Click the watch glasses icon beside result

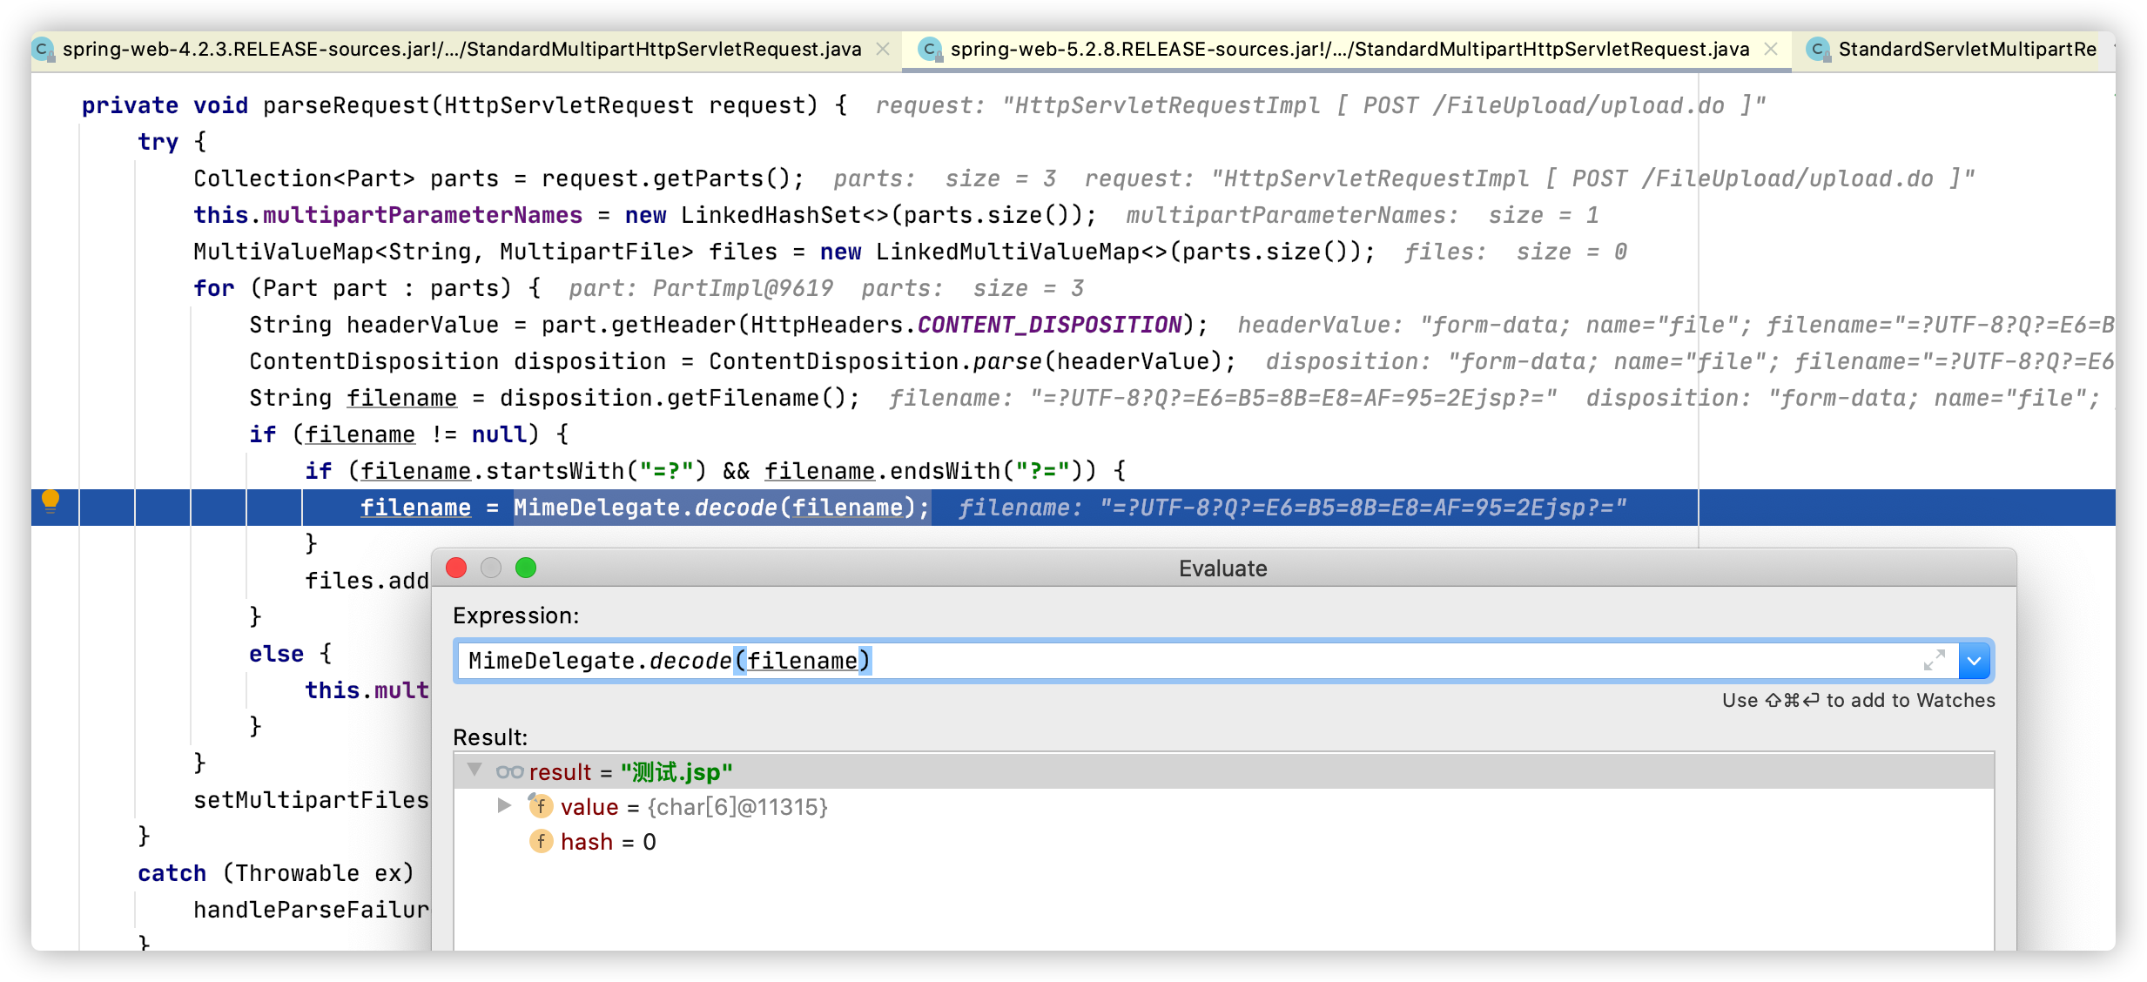pos(509,772)
